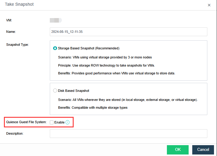217x156 pixels.
Task: Click the storage snapshot Benefits performance line
Action: coord(116,73)
